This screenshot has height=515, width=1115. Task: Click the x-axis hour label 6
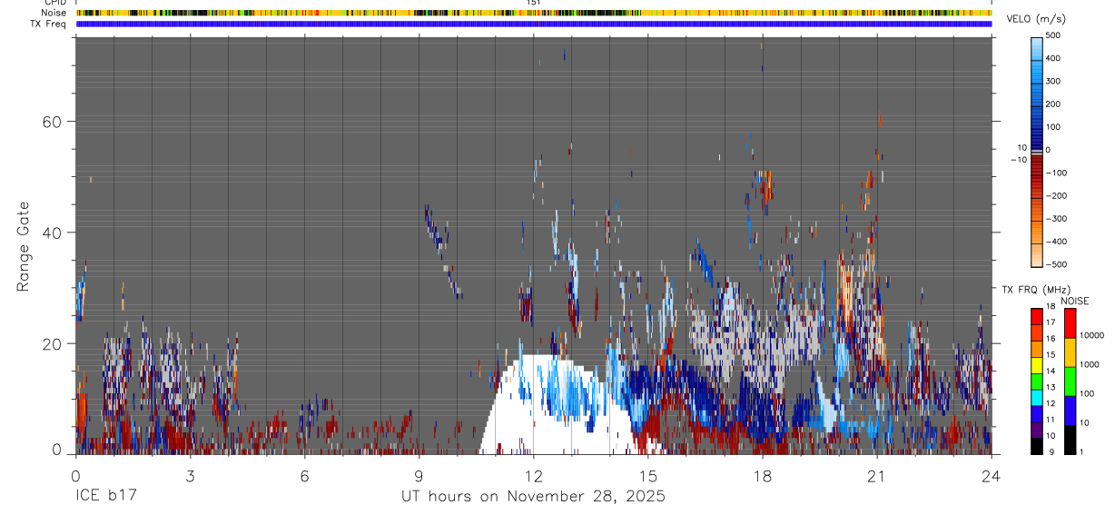[x=304, y=474]
